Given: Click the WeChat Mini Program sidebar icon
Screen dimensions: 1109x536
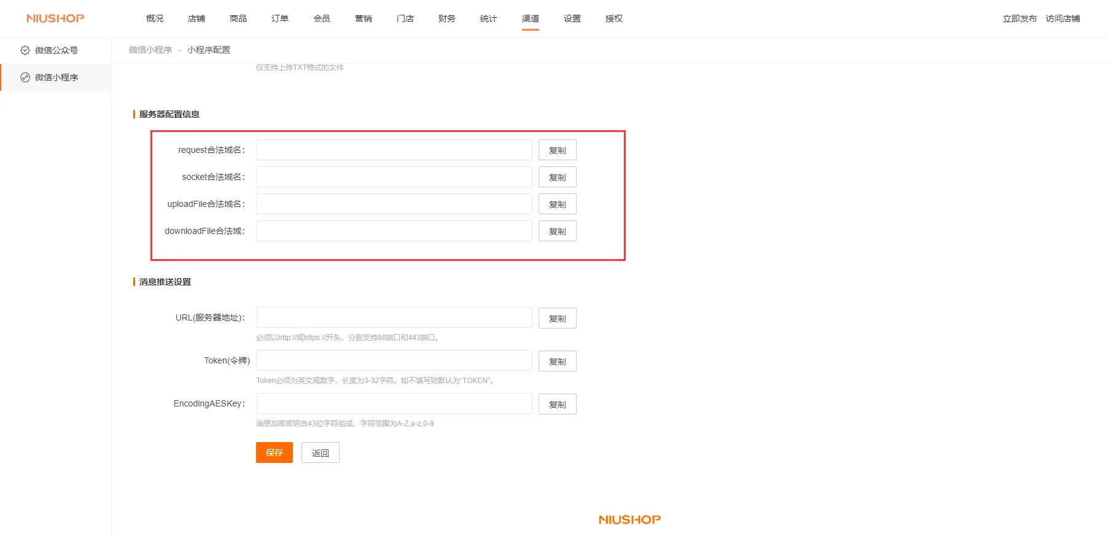Looking at the screenshot, I should click(x=25, y=77).
